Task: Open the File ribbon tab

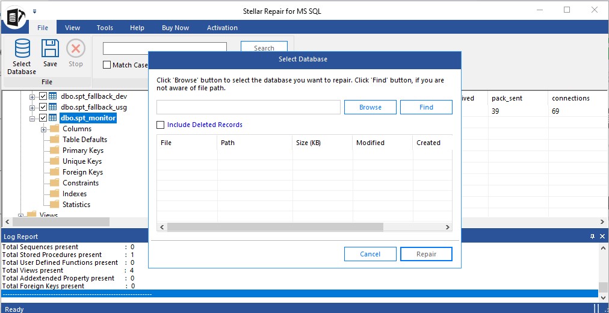Action: coord(43,28)
